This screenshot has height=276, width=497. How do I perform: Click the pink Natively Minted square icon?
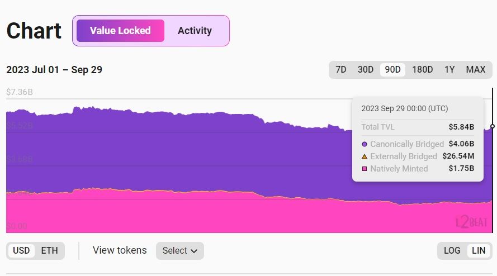tap(365, 169)
